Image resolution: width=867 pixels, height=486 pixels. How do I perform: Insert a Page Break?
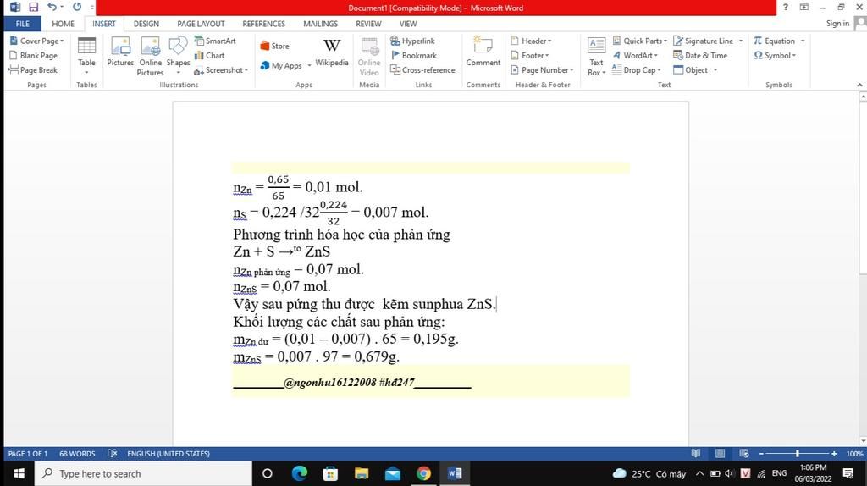(x=33, y=69)
